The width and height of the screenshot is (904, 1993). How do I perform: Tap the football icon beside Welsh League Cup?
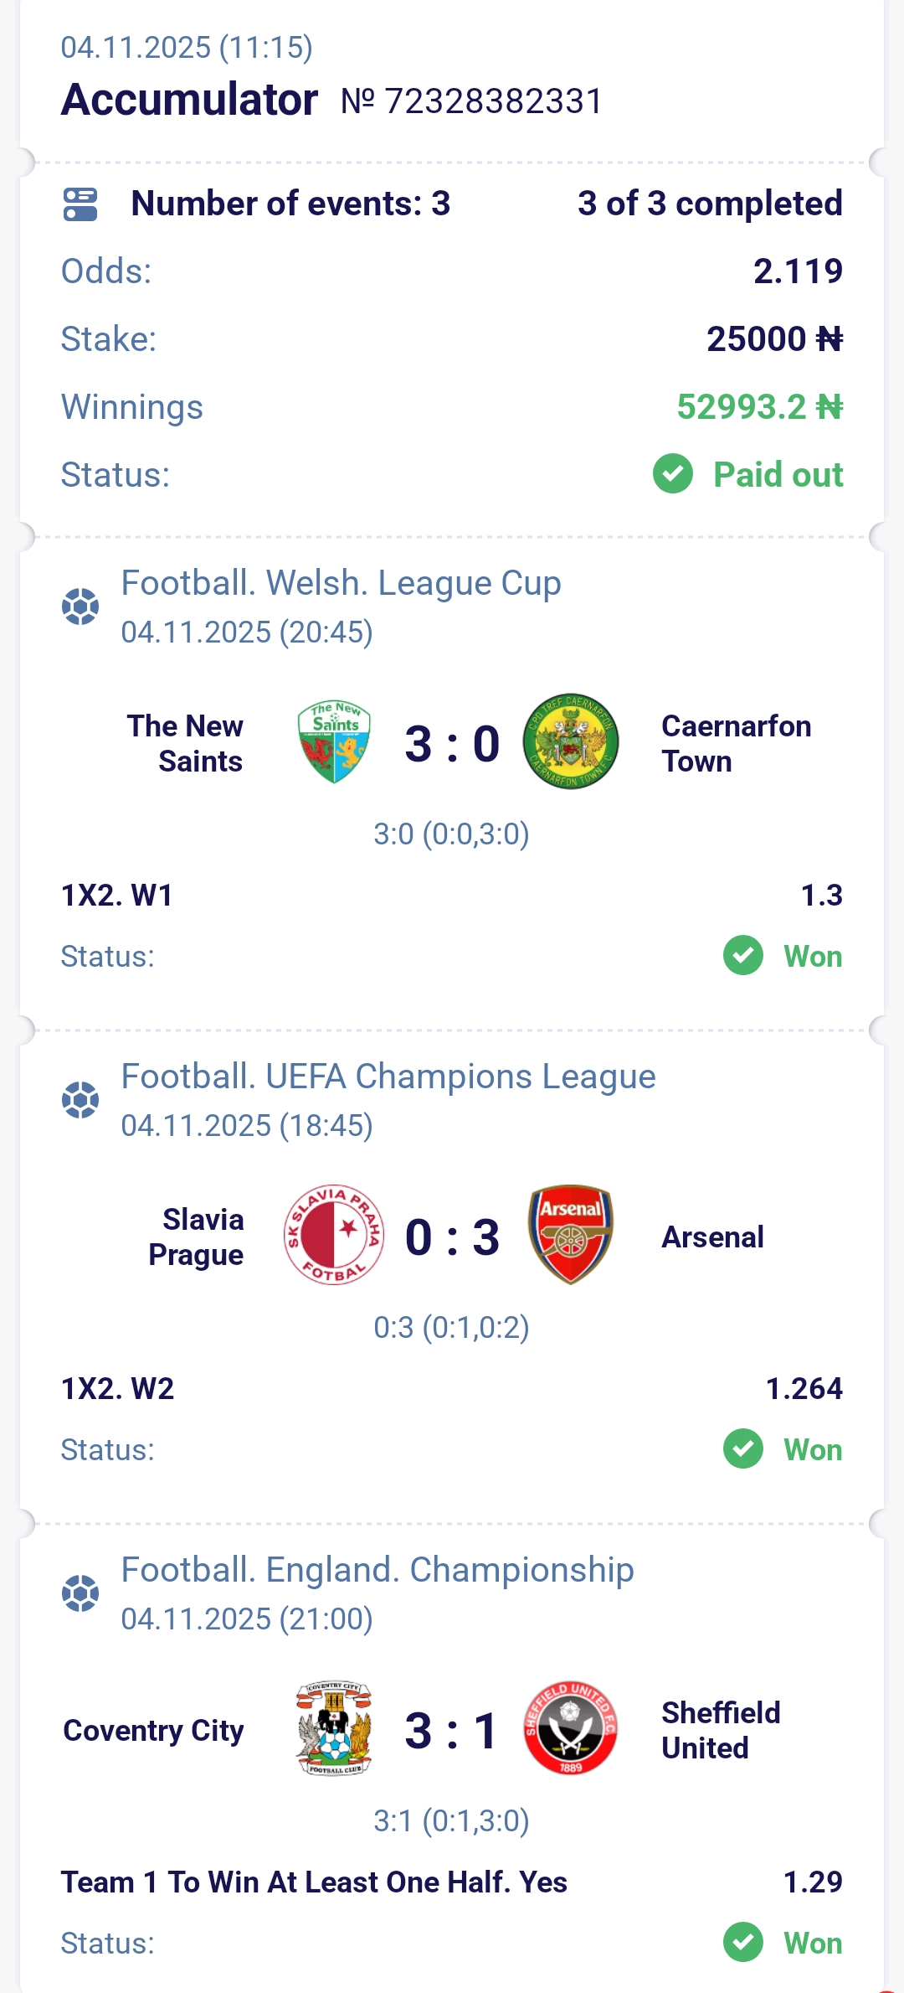point(80,607)
